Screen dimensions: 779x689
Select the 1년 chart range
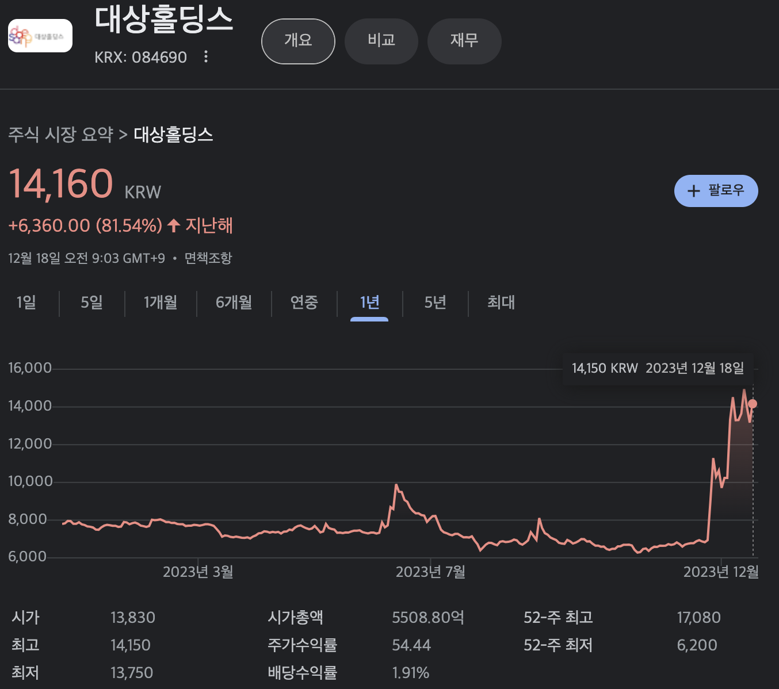click(369, 303)
